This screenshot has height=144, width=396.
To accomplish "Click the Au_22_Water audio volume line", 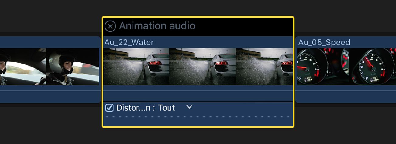I will pos(198,91).
